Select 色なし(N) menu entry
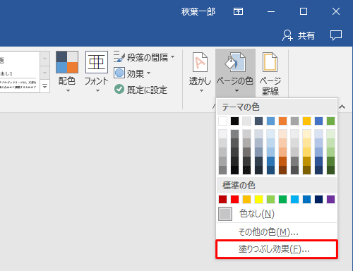353x271 pixels. tap(277, 214)
